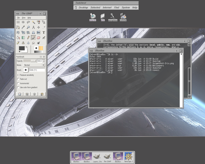Select the Flip tool
The height and width of the screenshot is (164, 205).
[39, 32]
